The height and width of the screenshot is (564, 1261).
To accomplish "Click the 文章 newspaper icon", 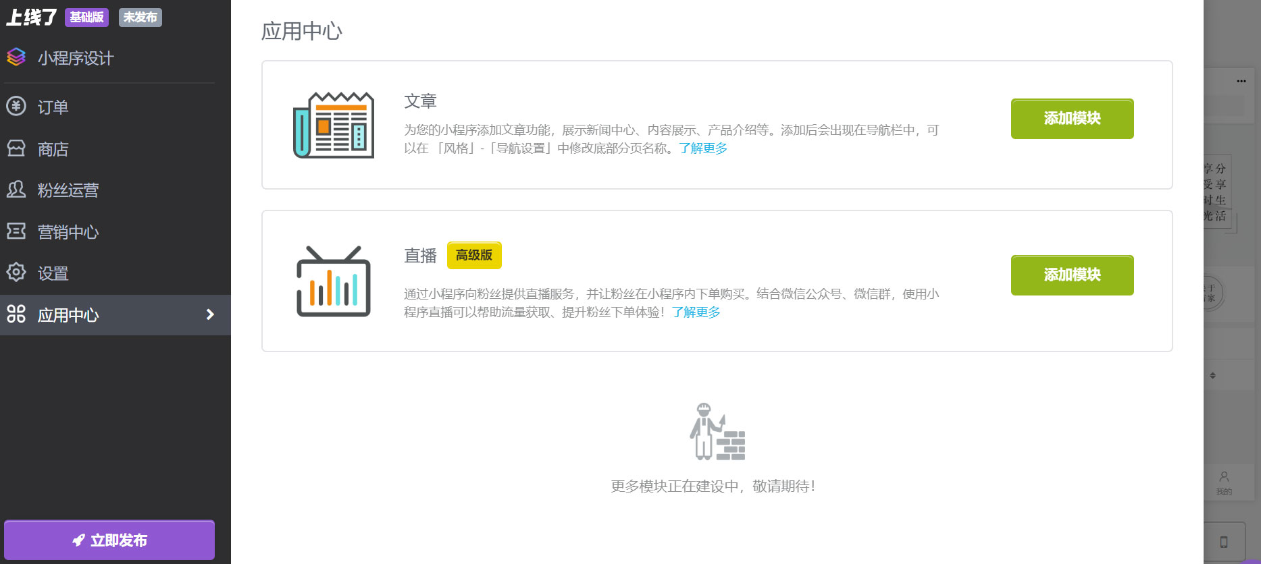I will [334, 125].
